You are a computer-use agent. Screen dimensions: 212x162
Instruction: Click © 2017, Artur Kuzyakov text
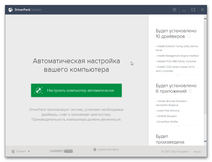click(175, 151)
